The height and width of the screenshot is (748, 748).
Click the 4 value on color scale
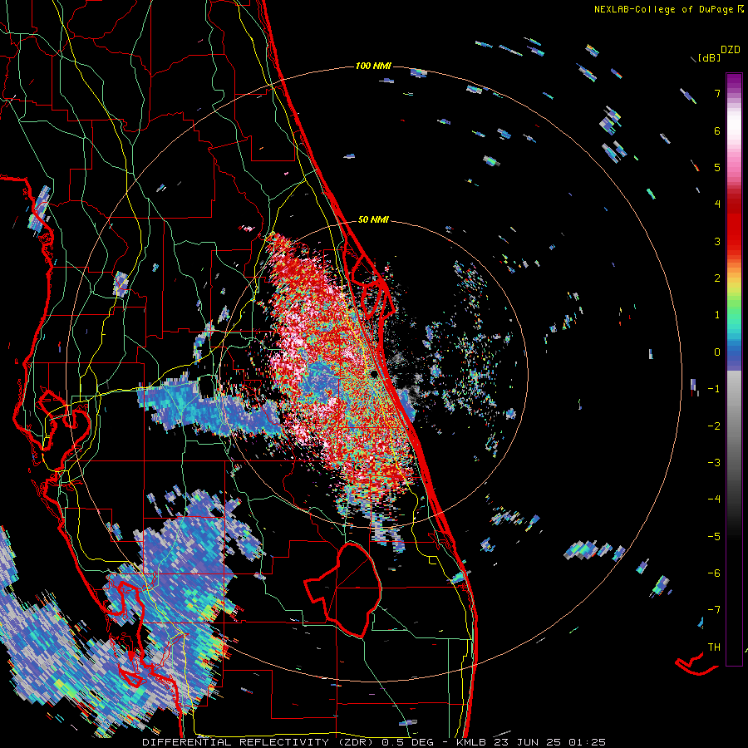717,204
